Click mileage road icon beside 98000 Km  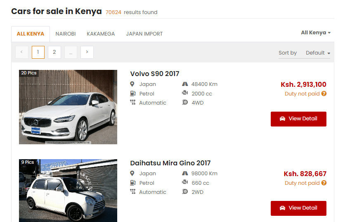[x=185, y=173]
